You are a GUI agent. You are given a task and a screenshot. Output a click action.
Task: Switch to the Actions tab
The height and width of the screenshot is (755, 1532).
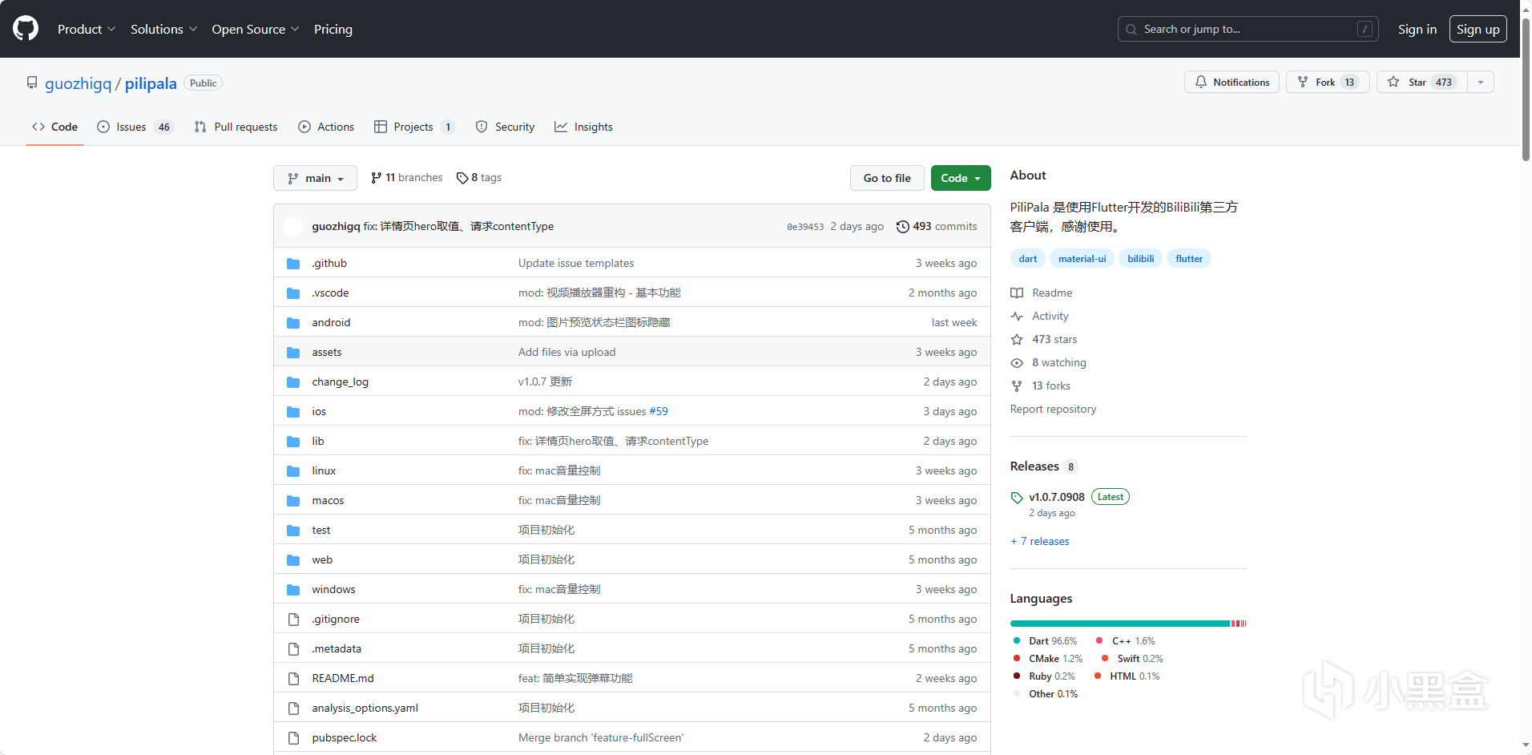(x=326, y=127)
